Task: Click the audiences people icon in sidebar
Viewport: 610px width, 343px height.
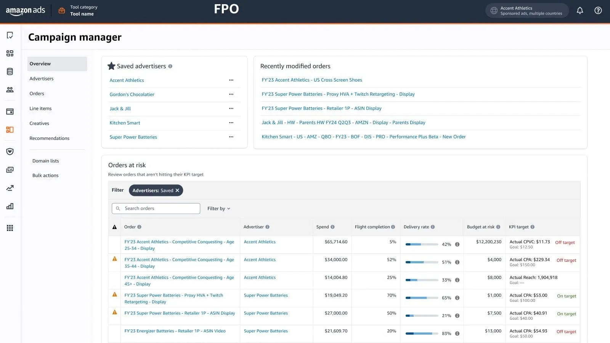Action: click(10, 90)
